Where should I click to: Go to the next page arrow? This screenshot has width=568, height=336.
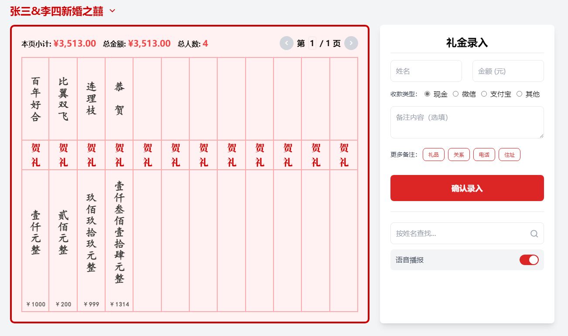pos(351,44)
